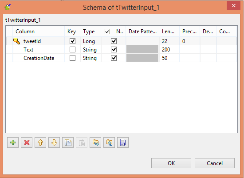Toggle Nullable checkbox for tweetId
Image resolution: width=244 pixels, height=178 pixels.
click(x=114, y=41)
